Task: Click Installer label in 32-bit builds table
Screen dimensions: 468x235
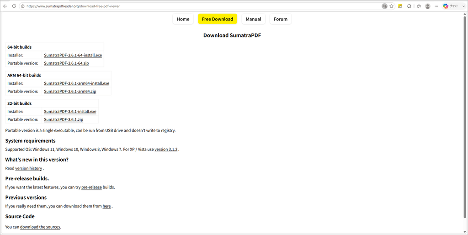Action: [15, 112]
